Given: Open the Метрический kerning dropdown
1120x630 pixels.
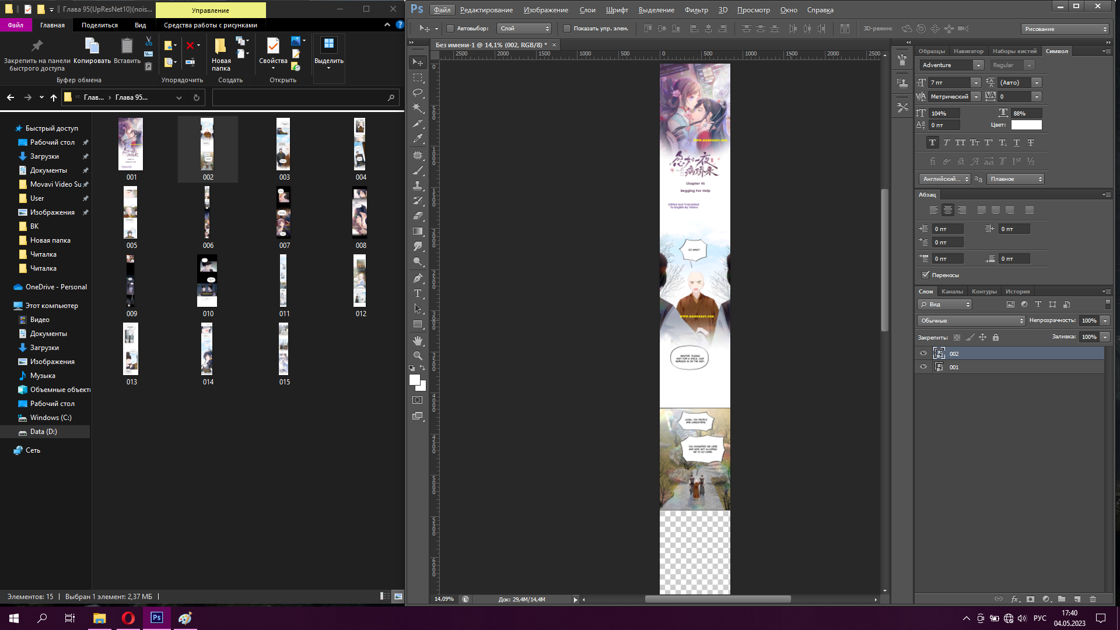Looking at the screenshot, I should tap(975, 97).
